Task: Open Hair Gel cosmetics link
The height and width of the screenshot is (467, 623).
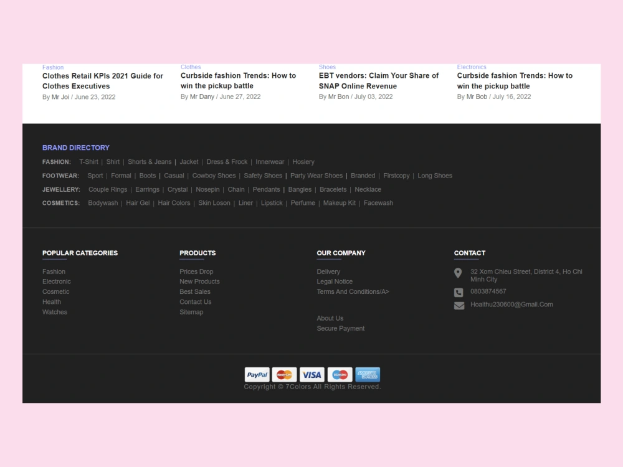Action: coord(138,203)
